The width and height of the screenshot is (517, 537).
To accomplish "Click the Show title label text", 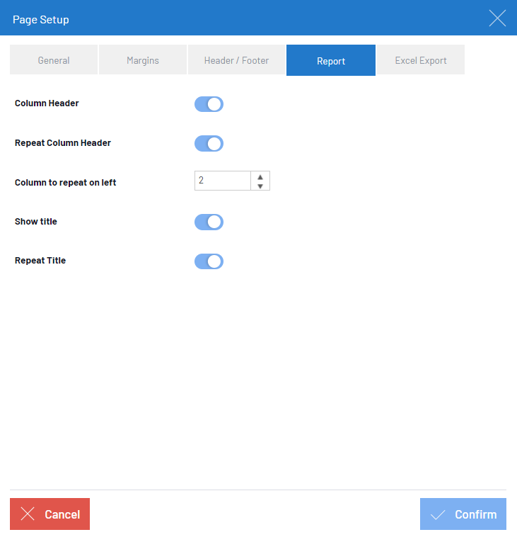I will click(x=36, y=222).
